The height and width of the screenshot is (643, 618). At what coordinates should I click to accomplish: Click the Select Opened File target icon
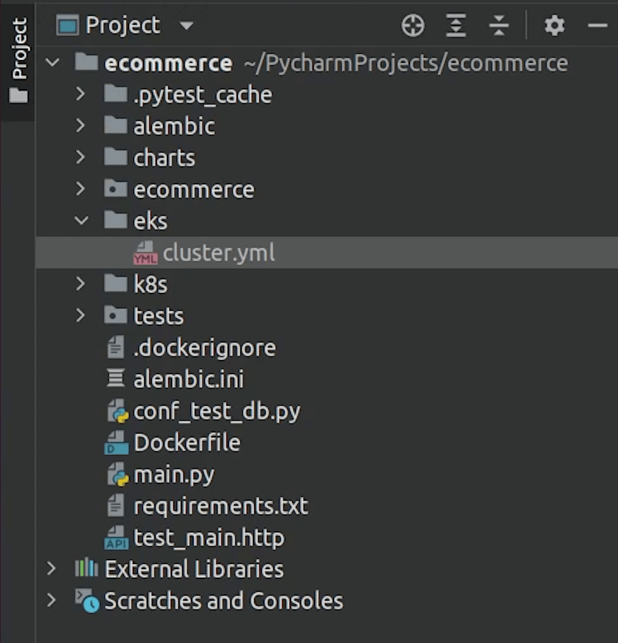412,26
